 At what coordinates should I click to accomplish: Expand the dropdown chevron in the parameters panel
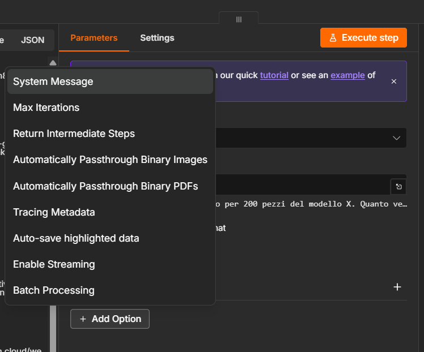click(396, 138)
